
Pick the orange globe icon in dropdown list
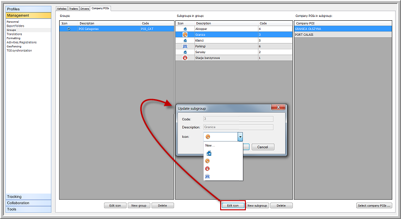[209, 161]
